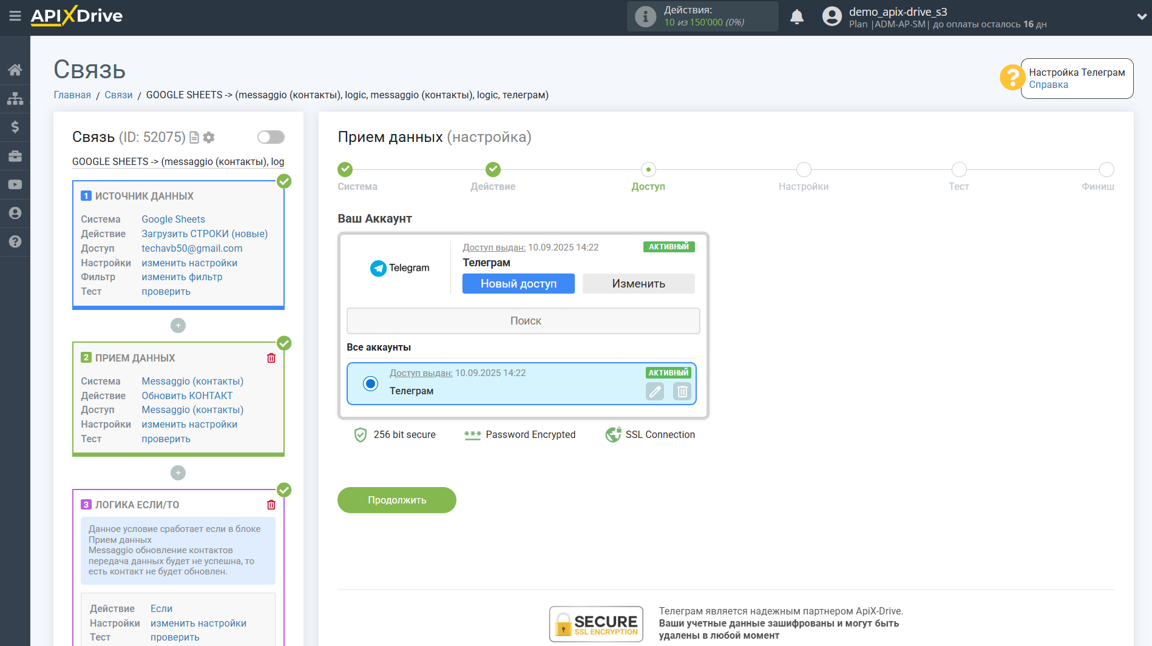Click the connection settings gear icon
This screenshot has width=1152, height=646.
click(x=209, y=138)
